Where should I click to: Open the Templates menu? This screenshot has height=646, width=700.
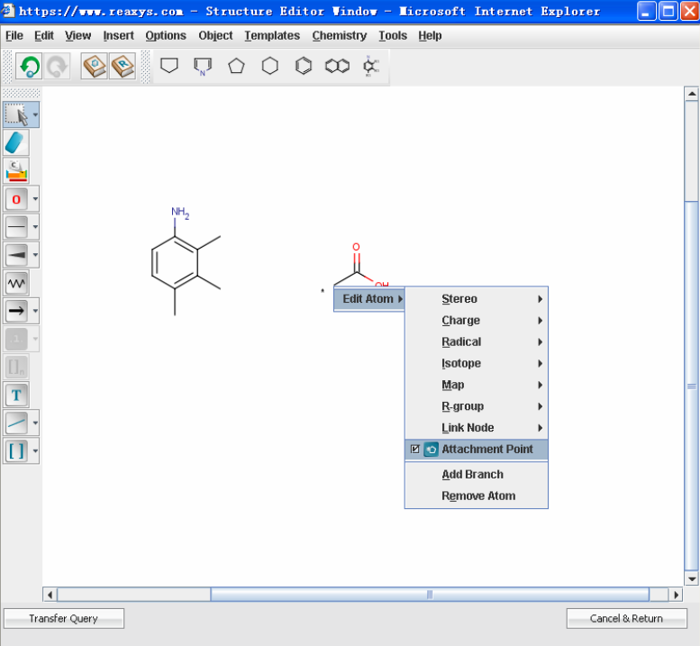pos(272,35)
